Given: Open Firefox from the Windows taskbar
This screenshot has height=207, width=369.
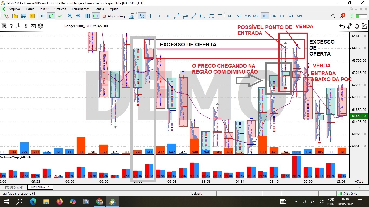Looking at the screenshot, I should click(60, 201).
